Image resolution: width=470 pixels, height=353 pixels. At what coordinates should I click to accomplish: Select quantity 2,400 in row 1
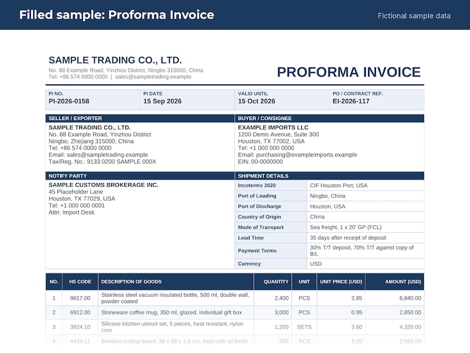281,298
